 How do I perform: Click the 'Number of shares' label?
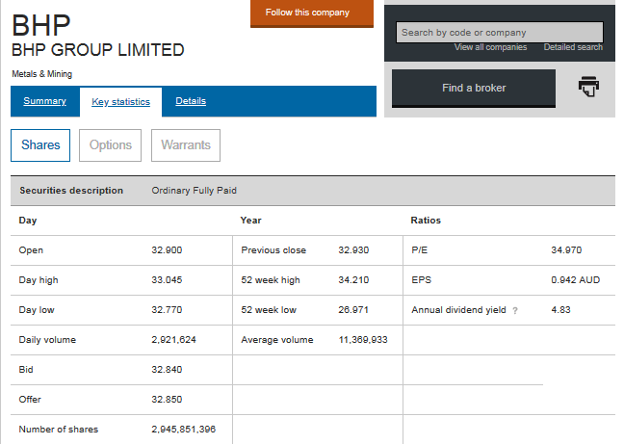coord(59,430)
